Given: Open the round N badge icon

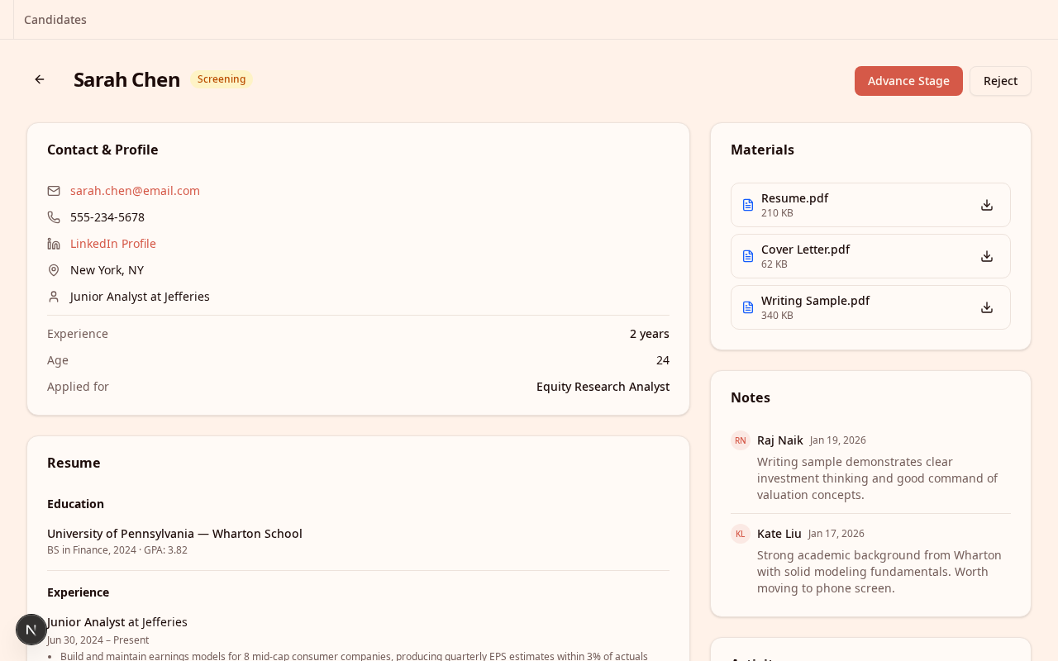Looking at the screenshot, I should [x=31, y=630].
